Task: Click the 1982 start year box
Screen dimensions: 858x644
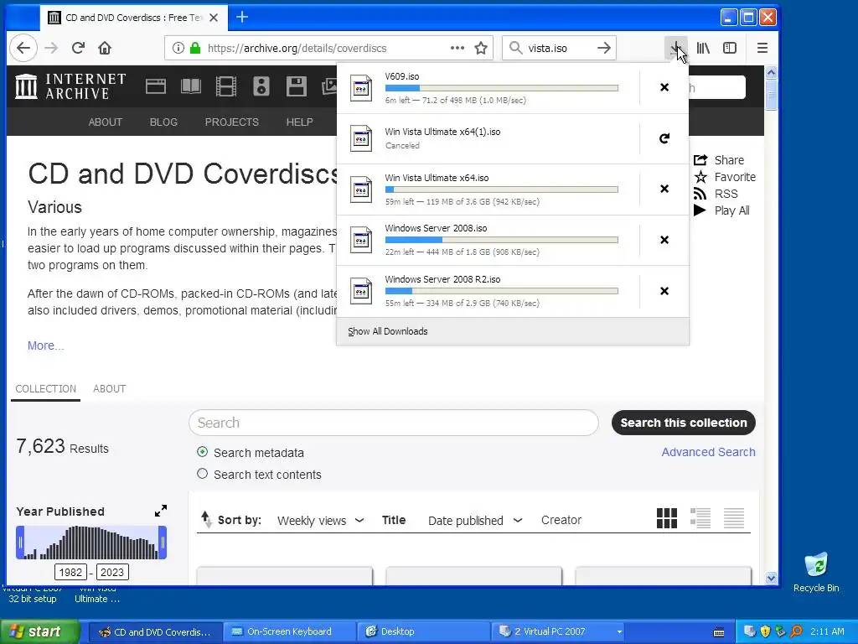Action: 70,572
